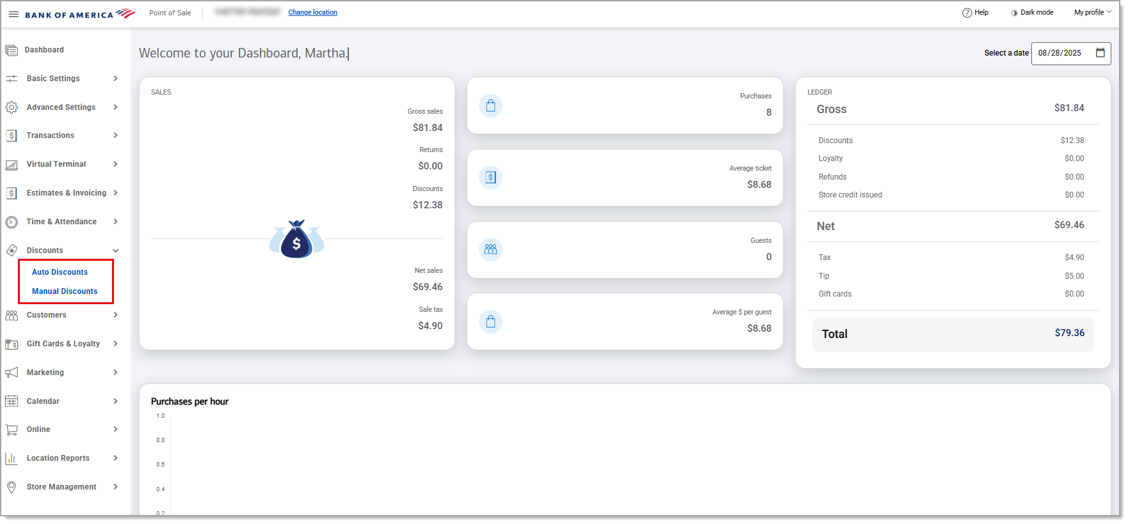Click the Marketing megaphone icon
Viewport: 1128px width, 524px height.
click(12, 373)
